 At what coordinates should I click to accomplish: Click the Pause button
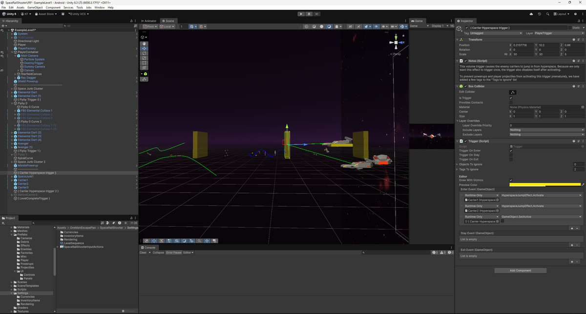pos(309,14)
